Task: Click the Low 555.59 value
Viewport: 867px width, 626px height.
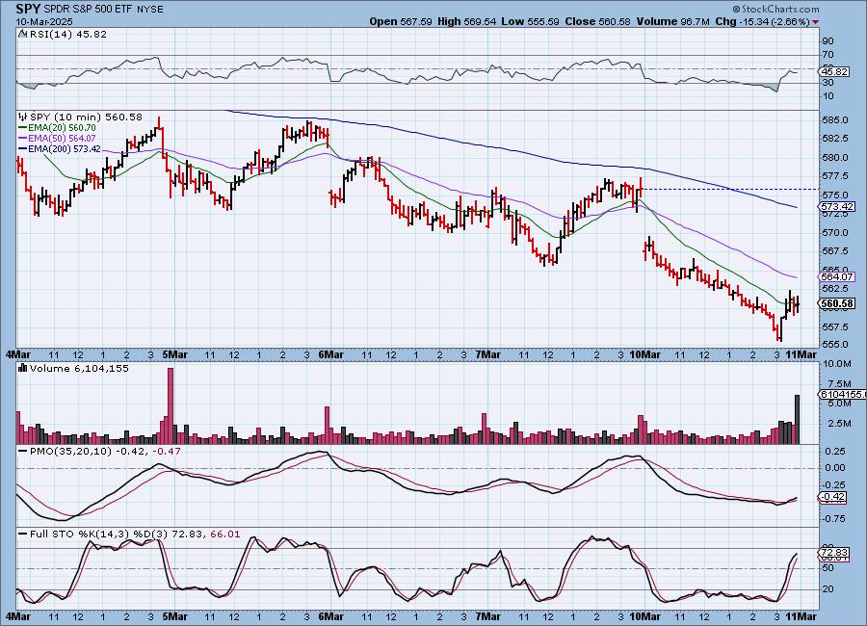Action: click(530, 21)
